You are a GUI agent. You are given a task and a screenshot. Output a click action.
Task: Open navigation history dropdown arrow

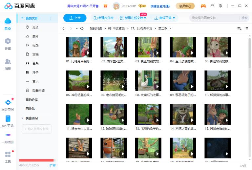tap(77, 29)
